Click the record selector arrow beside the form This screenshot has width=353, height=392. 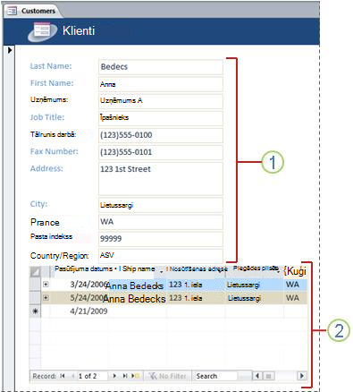(x=10, y=50)
